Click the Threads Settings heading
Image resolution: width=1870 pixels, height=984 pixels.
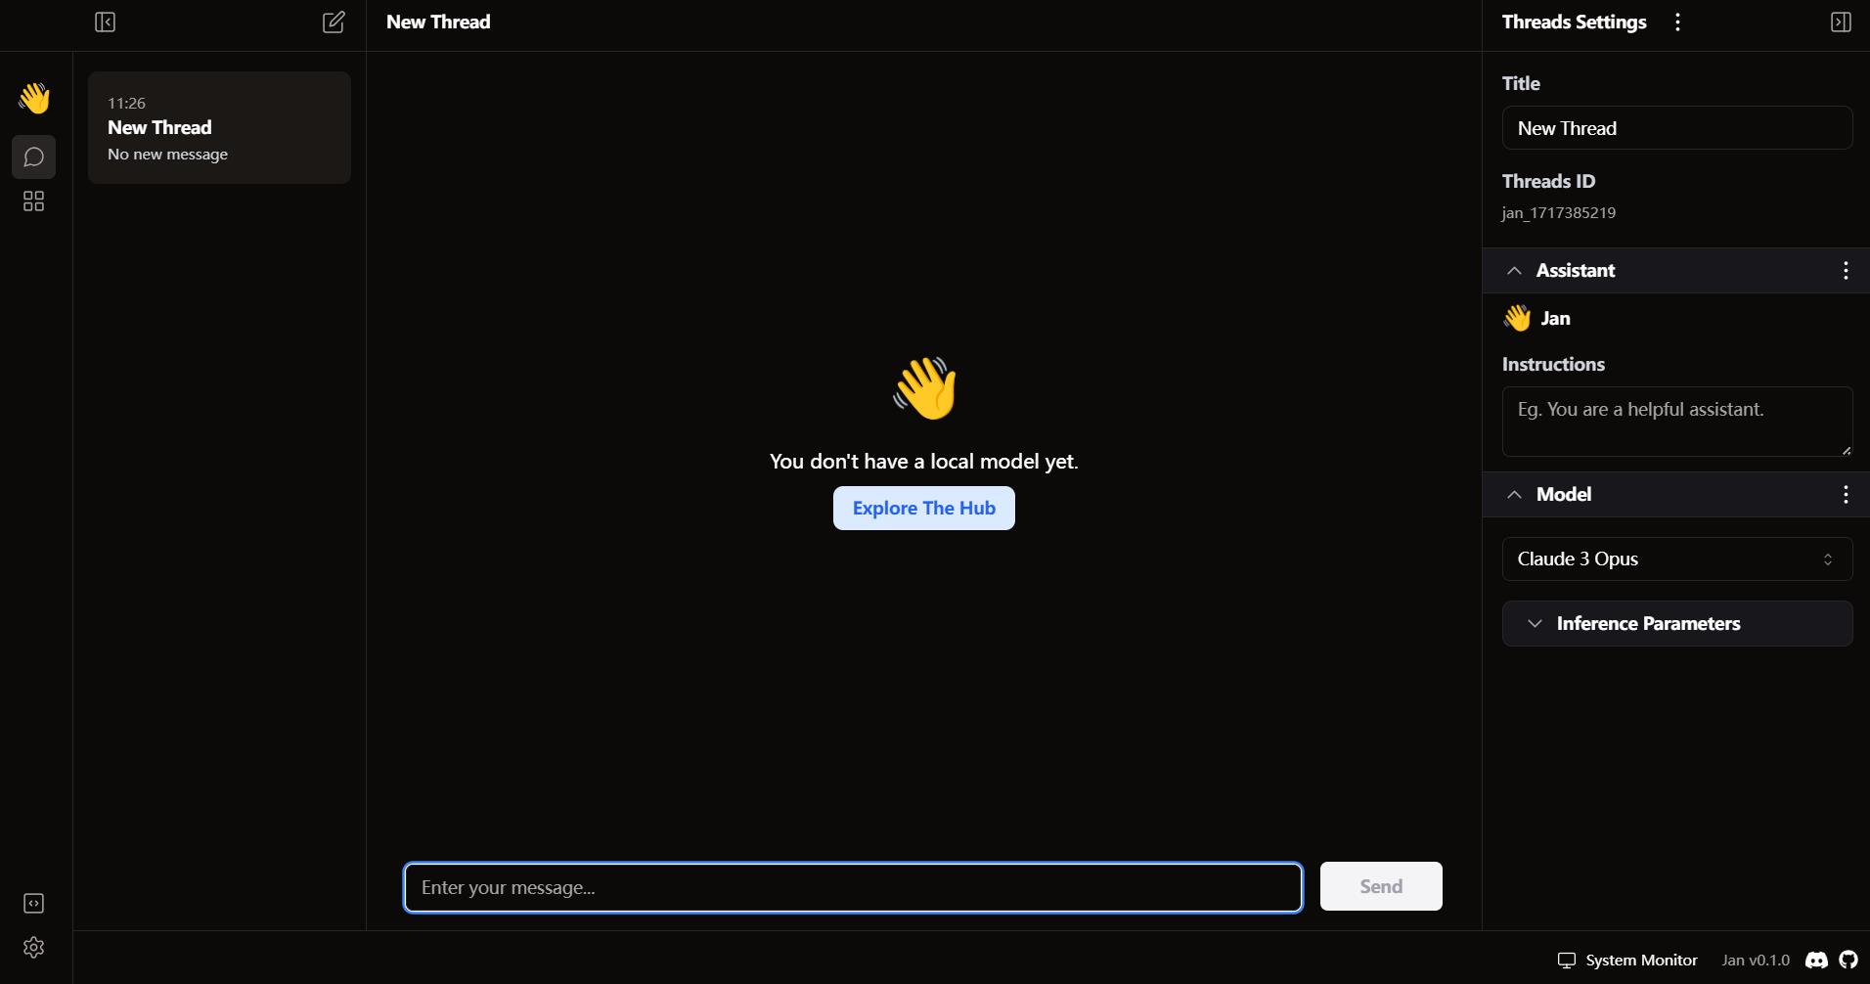(1575, 22)
